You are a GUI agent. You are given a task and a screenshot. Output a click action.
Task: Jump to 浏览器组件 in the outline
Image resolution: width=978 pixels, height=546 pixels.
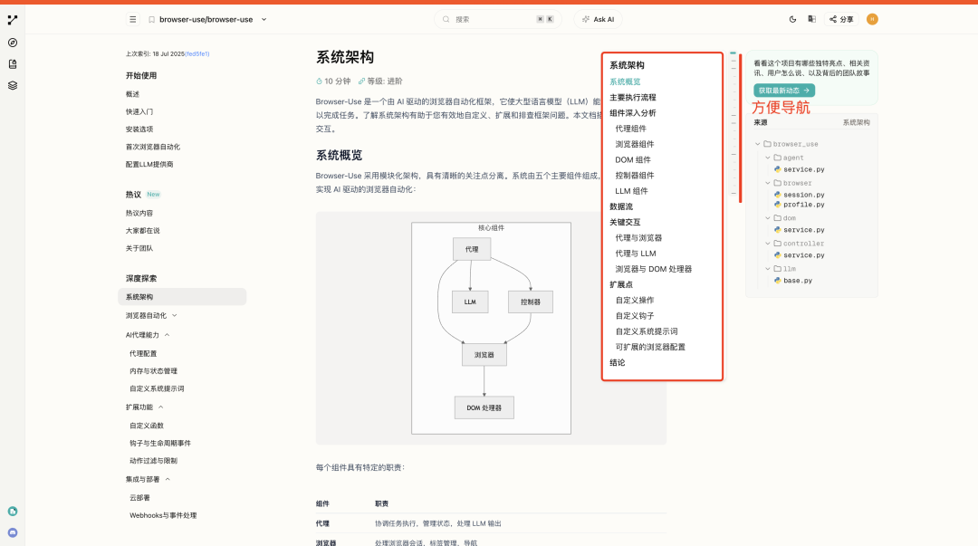[x=634, y=144]
